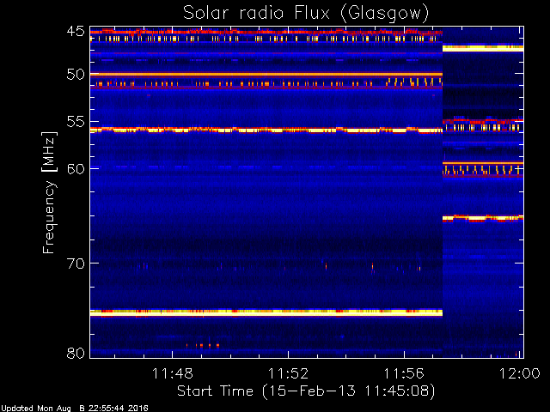Click the 45 frequency tick label
Viewport: 550px width, 412px height.
(76, 32)
